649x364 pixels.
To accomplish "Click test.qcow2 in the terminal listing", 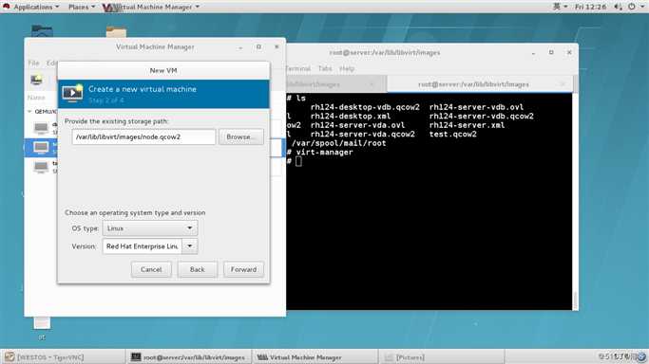I will pos(453,134).
